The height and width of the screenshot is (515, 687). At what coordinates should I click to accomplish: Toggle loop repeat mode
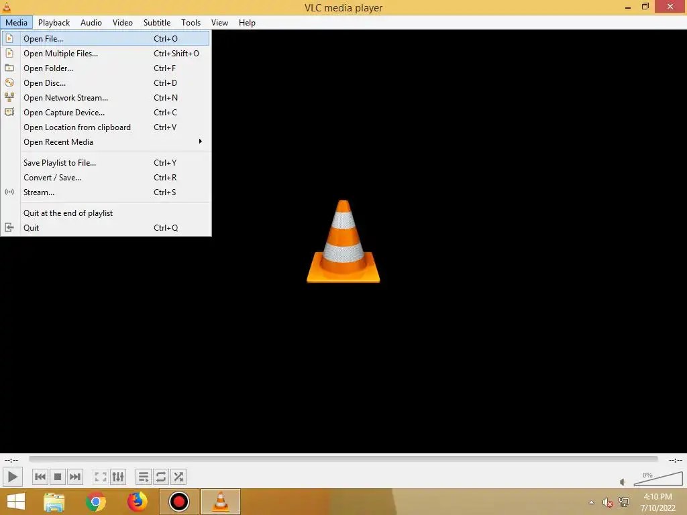[161, 477]
